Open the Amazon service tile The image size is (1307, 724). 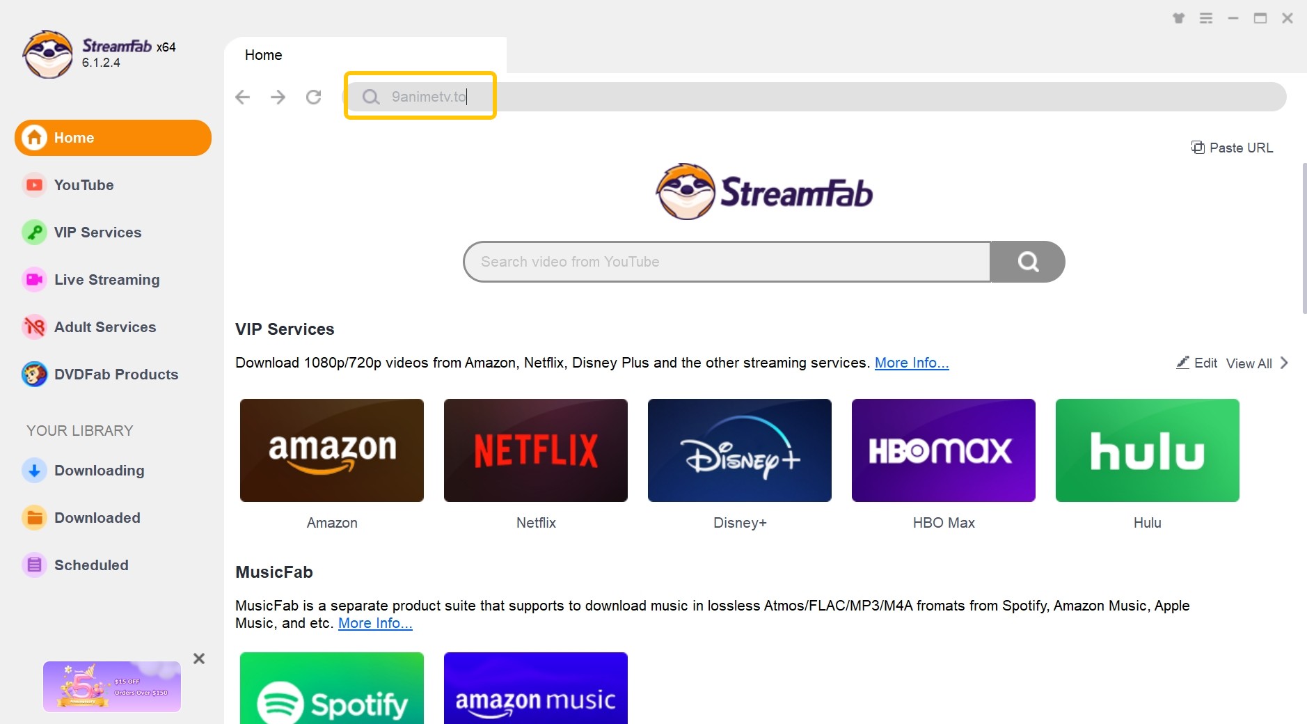tap(332, 450)
